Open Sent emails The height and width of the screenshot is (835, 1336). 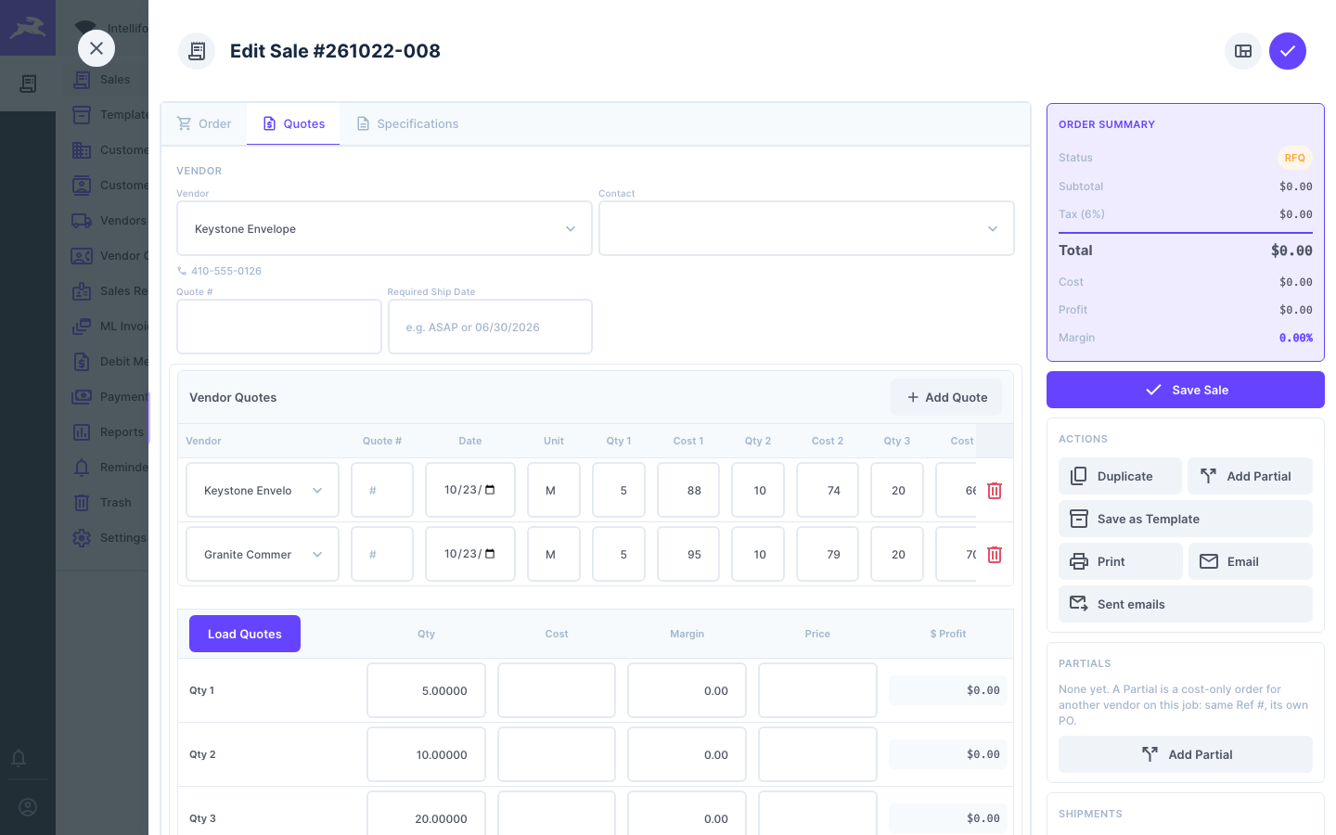(x=1186, y=604)
